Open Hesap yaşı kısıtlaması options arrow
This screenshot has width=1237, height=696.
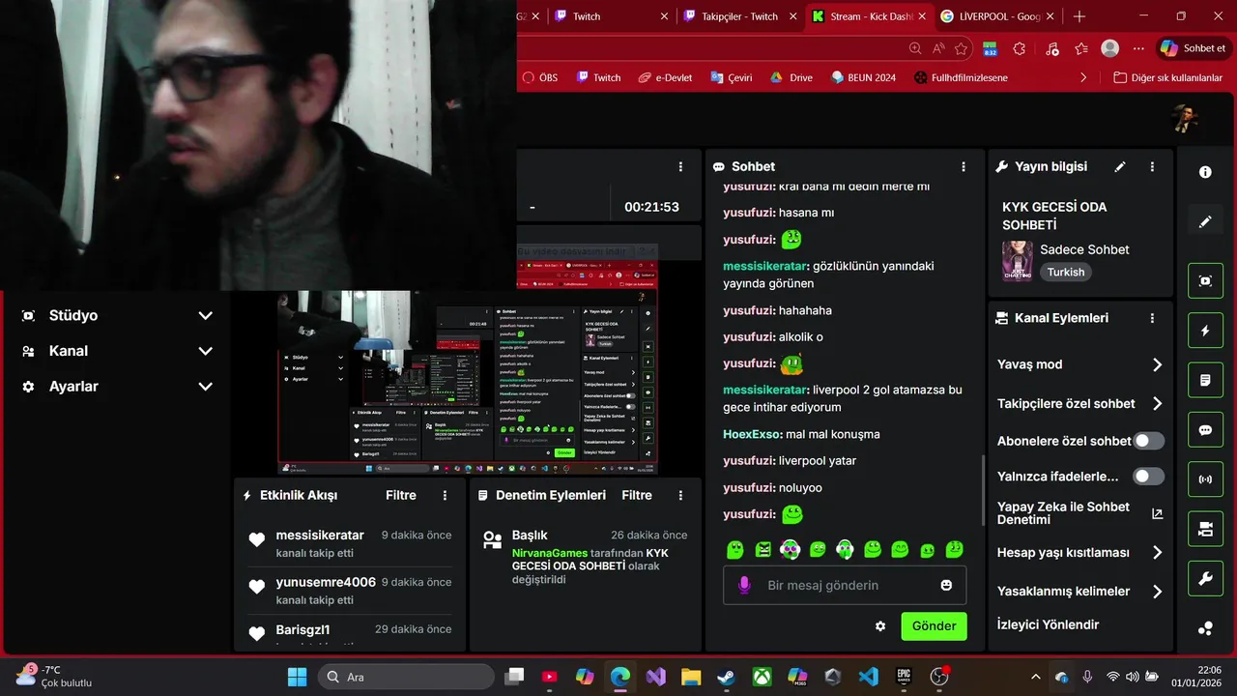tap(1157, 553)
